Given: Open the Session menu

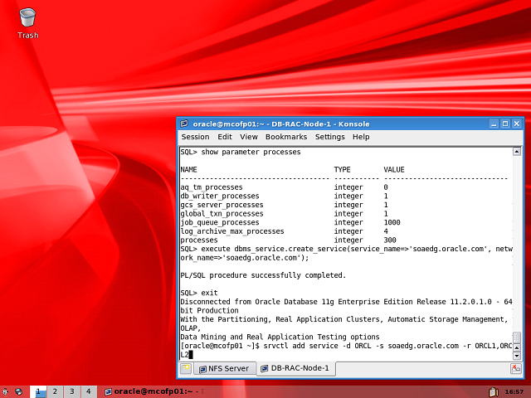Looking at the screenshot, I should [195, 137].
